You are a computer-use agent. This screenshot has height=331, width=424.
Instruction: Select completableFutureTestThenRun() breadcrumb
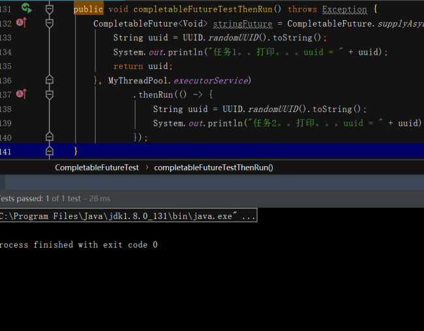tap(213, 168)
